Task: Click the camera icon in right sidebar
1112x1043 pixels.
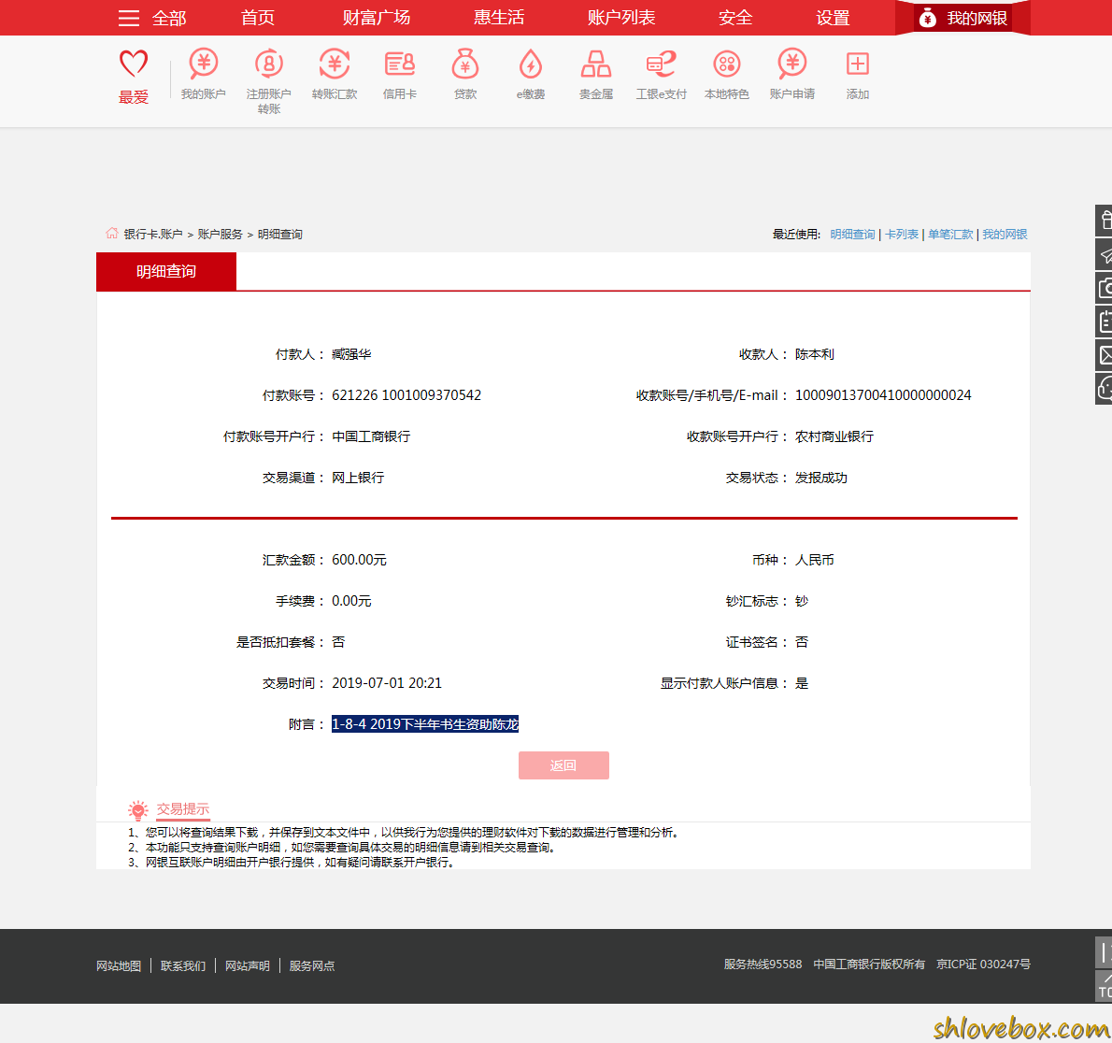Action: [x=1105, y=288]
